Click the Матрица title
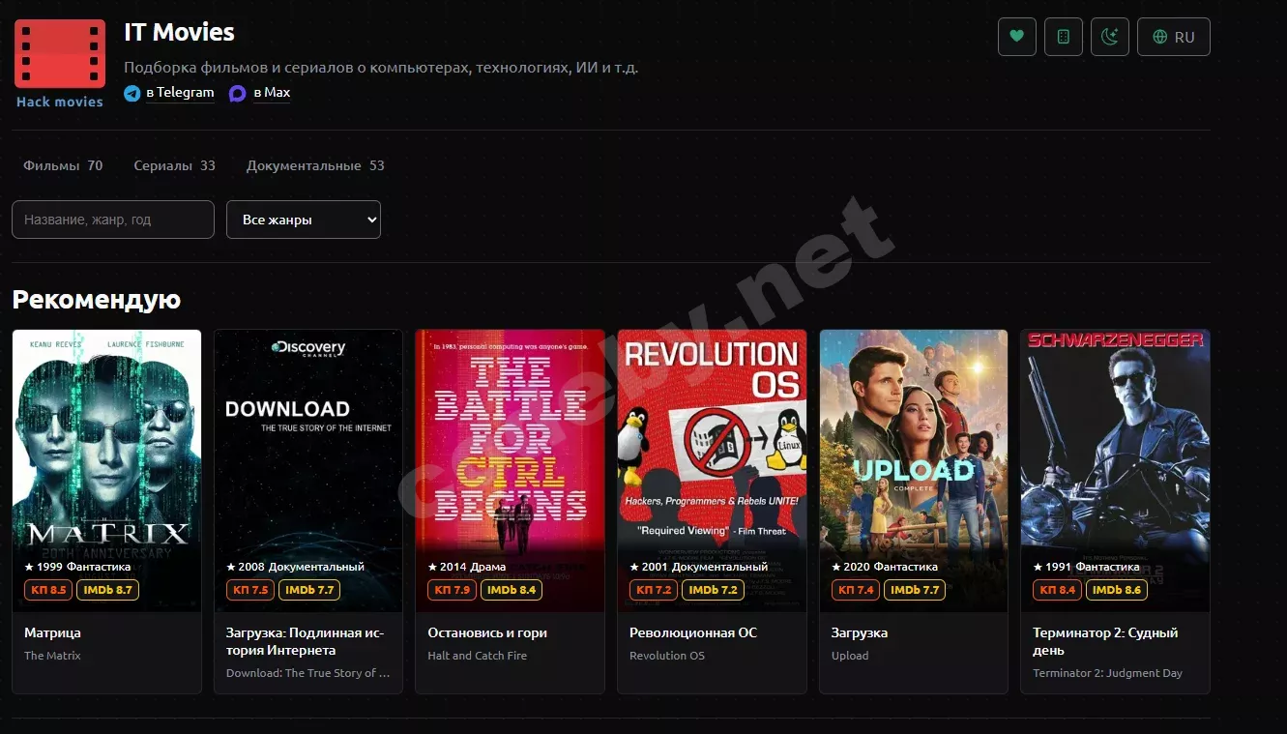1287x734 pixels. [x=53, y=632]
